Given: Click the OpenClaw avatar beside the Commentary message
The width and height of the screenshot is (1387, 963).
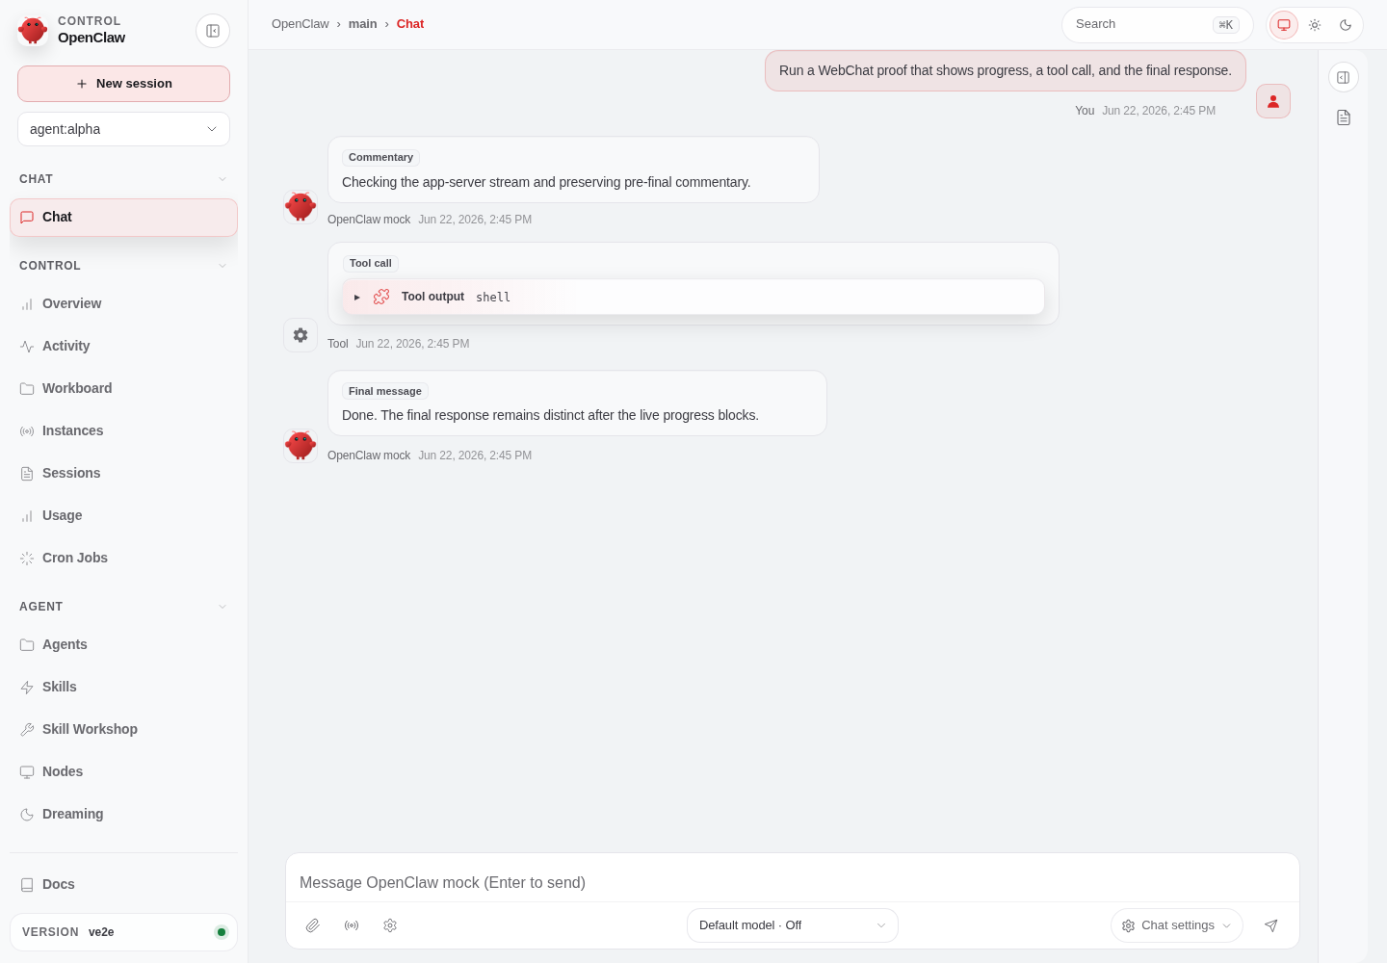Looking at the screenshot, I should click(x=301, y=206).
